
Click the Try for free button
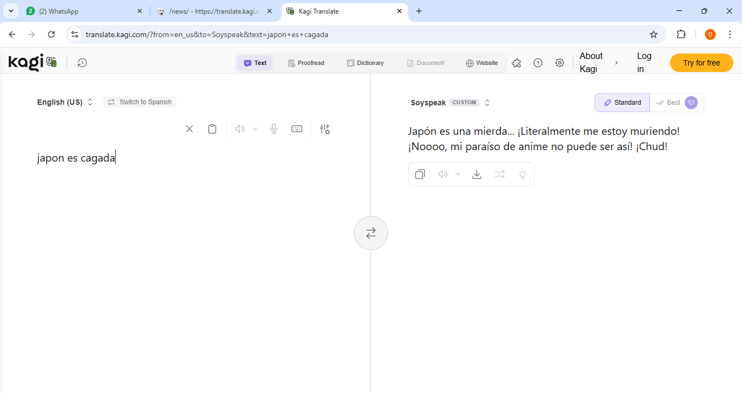pyautogui.click(x=701, y=63)
